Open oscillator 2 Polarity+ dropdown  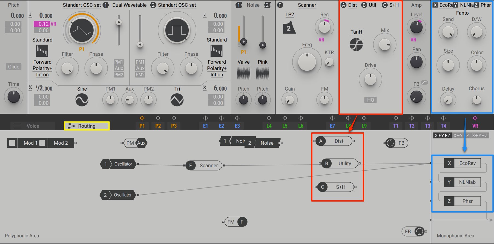pyautogui.click(x=217, y=68)
